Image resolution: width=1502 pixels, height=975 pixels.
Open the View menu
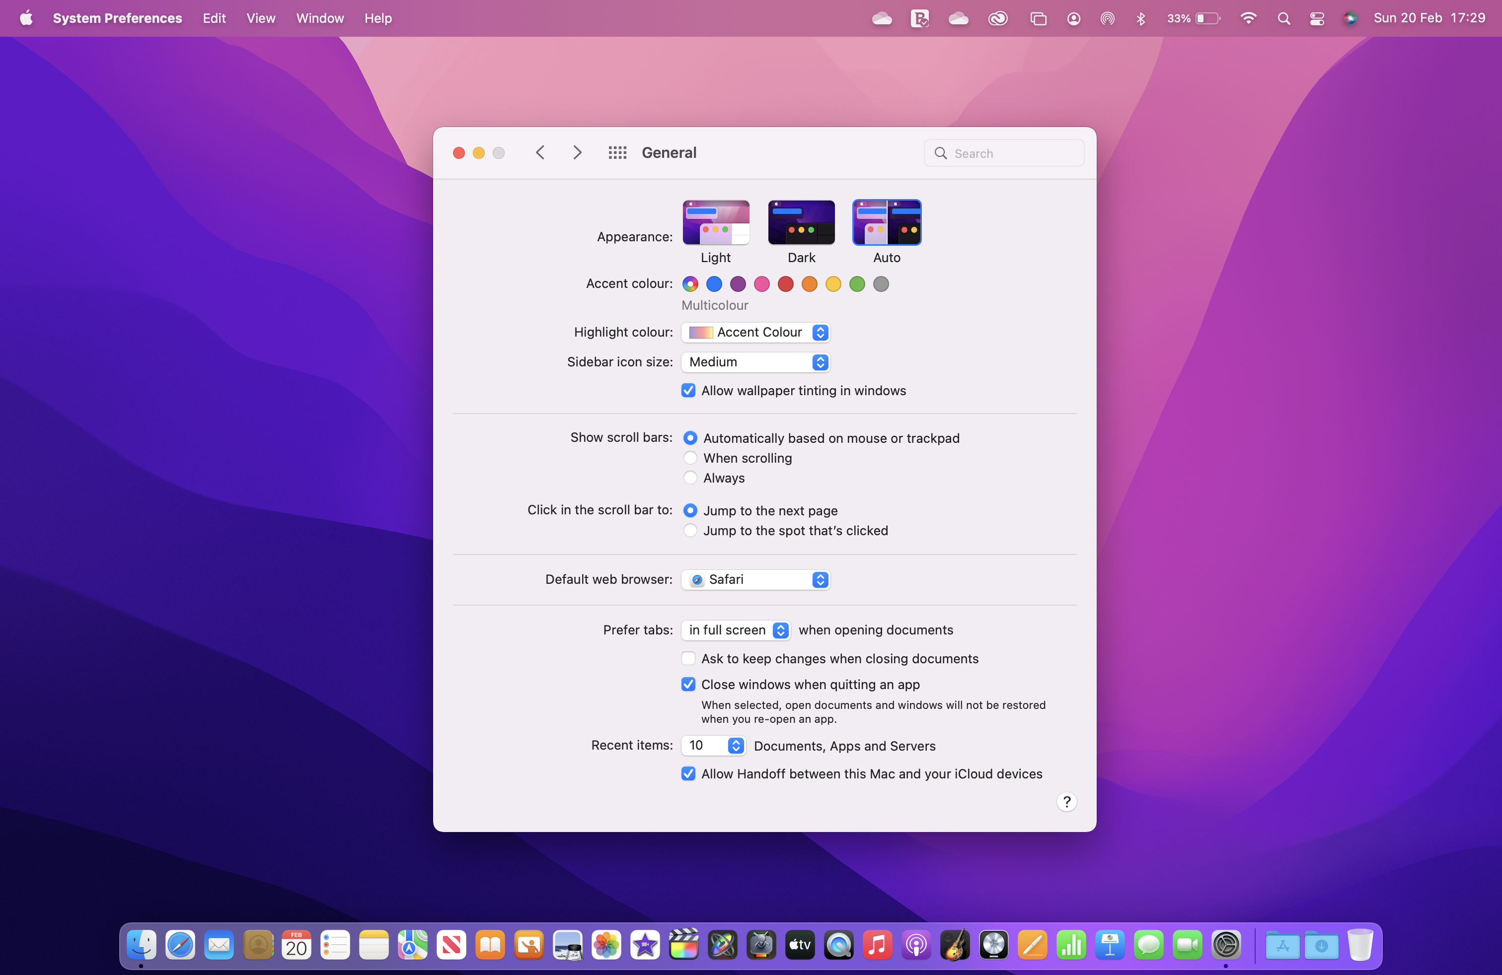tap(261, 18)
